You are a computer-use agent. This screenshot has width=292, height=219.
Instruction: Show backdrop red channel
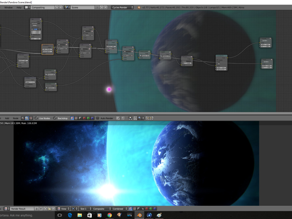tap(84, 118)
